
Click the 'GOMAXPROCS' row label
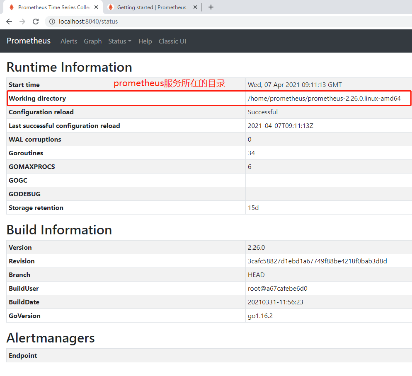32,167
